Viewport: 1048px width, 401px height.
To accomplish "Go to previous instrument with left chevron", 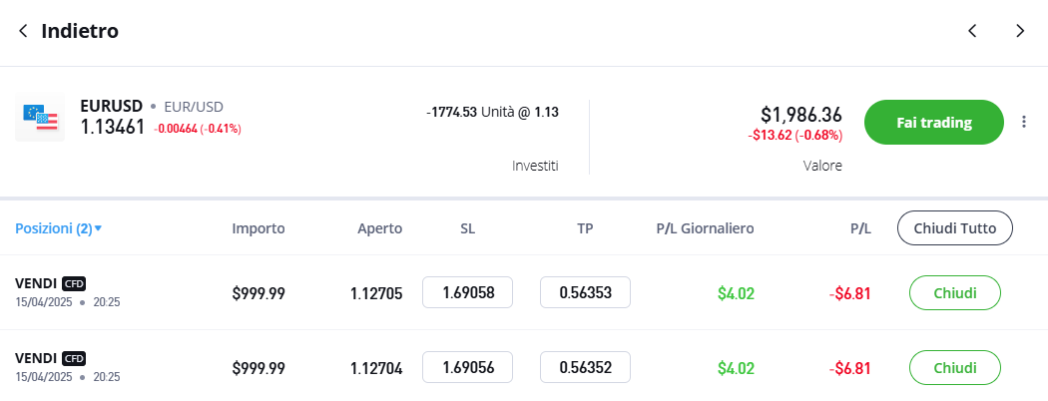I will (972, 31).
